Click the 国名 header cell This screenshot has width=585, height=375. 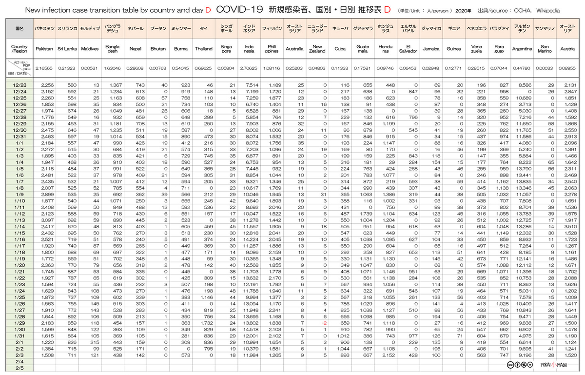pos(19,29)
